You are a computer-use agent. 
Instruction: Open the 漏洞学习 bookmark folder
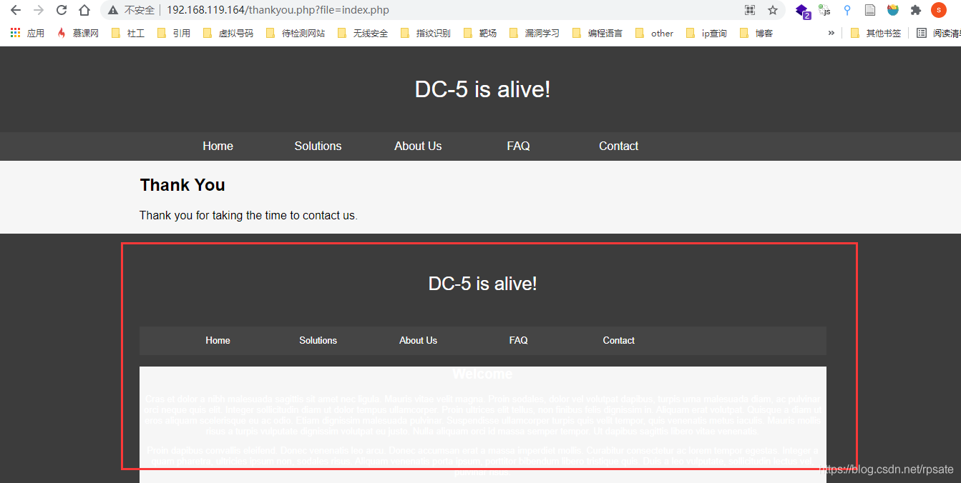(535, 33)
